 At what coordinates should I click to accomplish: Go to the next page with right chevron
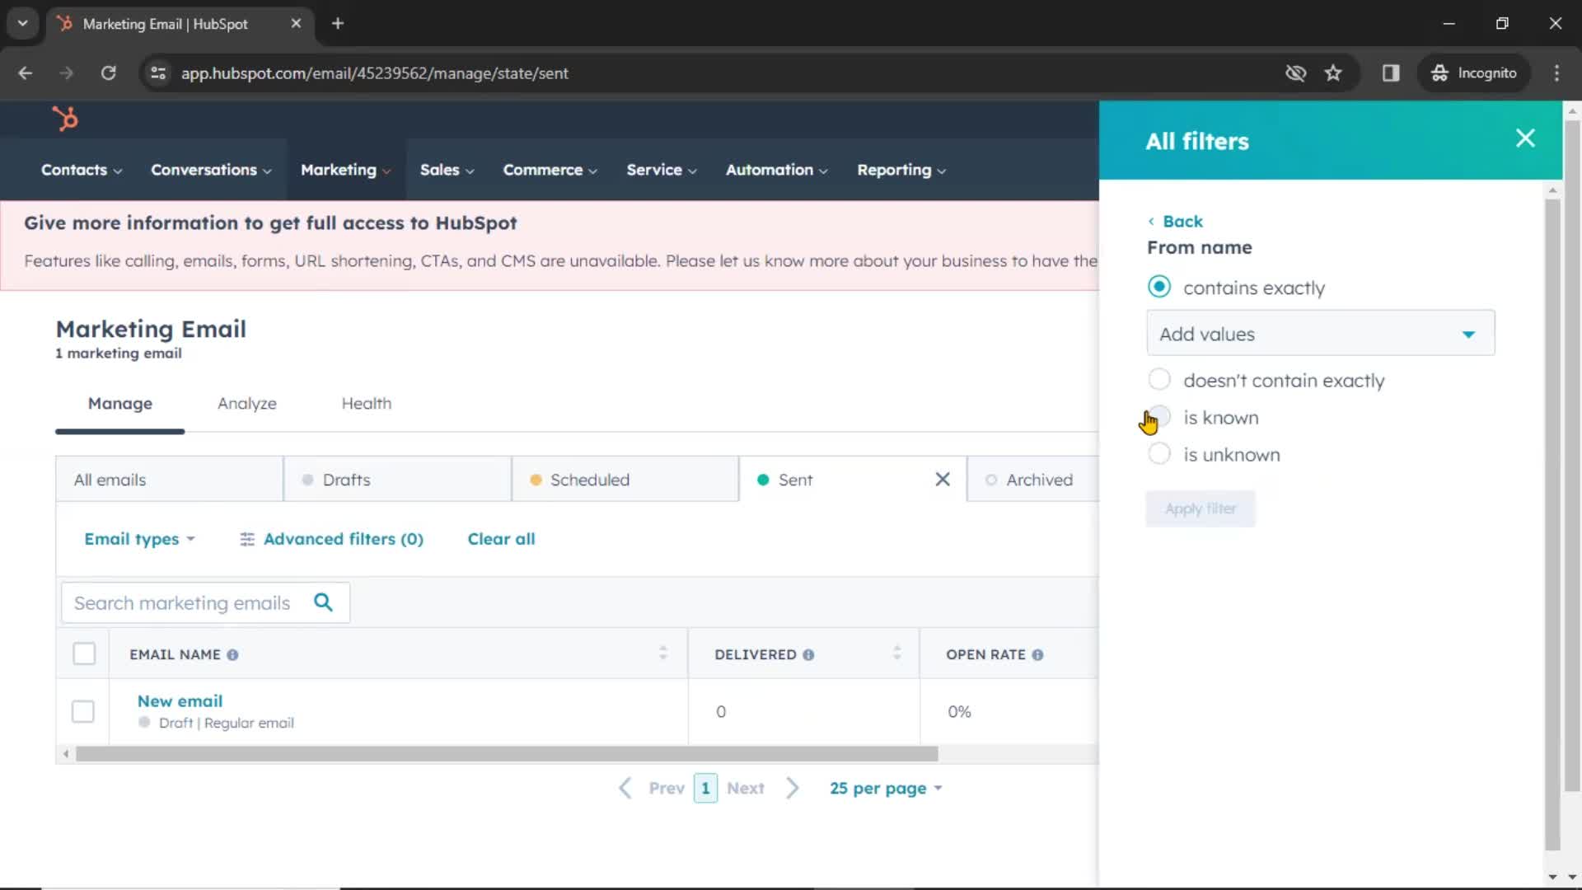[793, 788]
